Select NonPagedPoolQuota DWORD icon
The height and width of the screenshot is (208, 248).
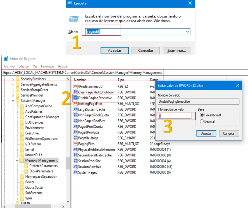pos(75,115)
